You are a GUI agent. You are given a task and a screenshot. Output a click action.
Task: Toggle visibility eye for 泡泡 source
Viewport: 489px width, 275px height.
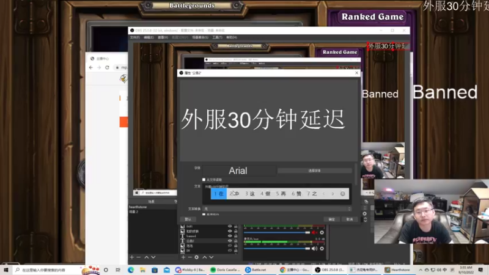click(230, 246)
